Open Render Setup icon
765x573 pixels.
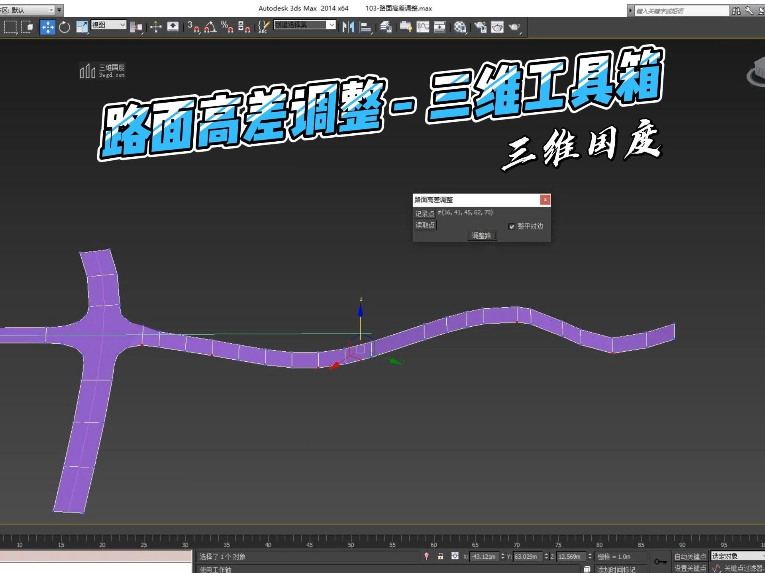click(x=481, y=27)
